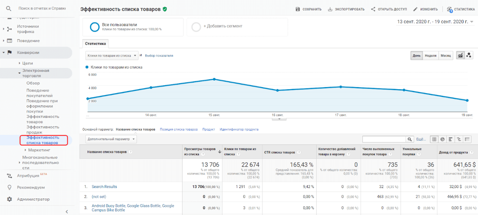The image size is (478, 215).
Task: Open Обзор under Электронная торговля
Action: 33,83
